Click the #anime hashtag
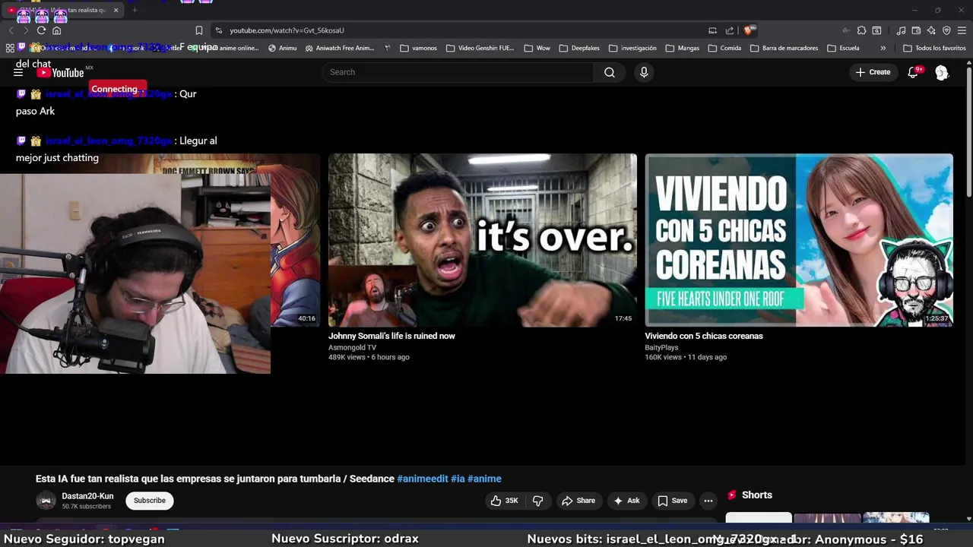 tap(484, 479)
